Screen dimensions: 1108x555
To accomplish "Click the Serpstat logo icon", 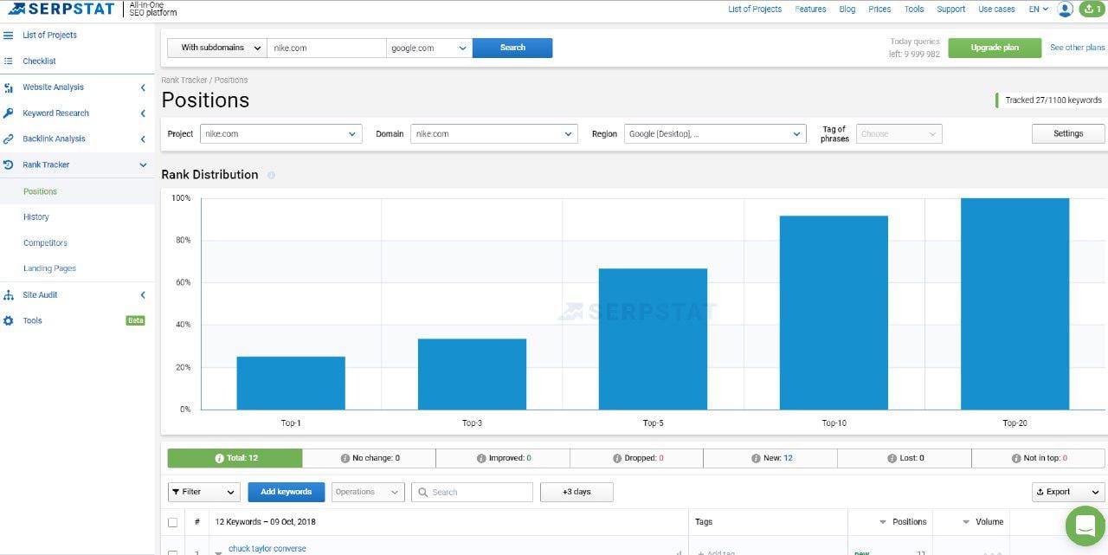I will (17, 9).
